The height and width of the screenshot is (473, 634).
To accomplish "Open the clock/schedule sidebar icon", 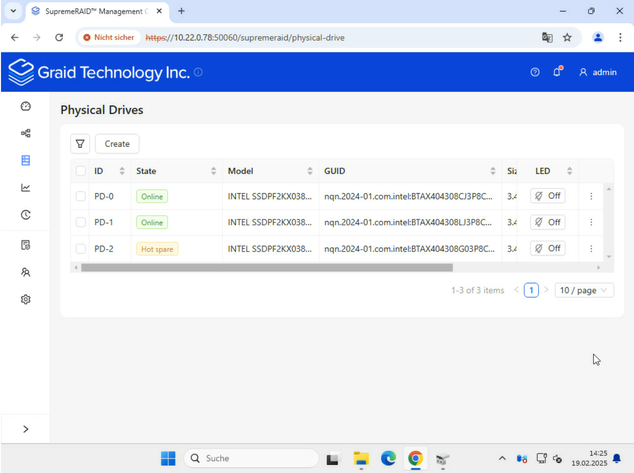I will pos(26,215).
